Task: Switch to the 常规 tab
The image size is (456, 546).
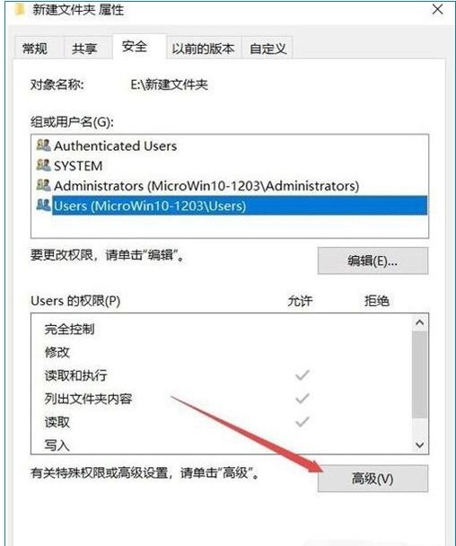Action: [x=35, y=48]
